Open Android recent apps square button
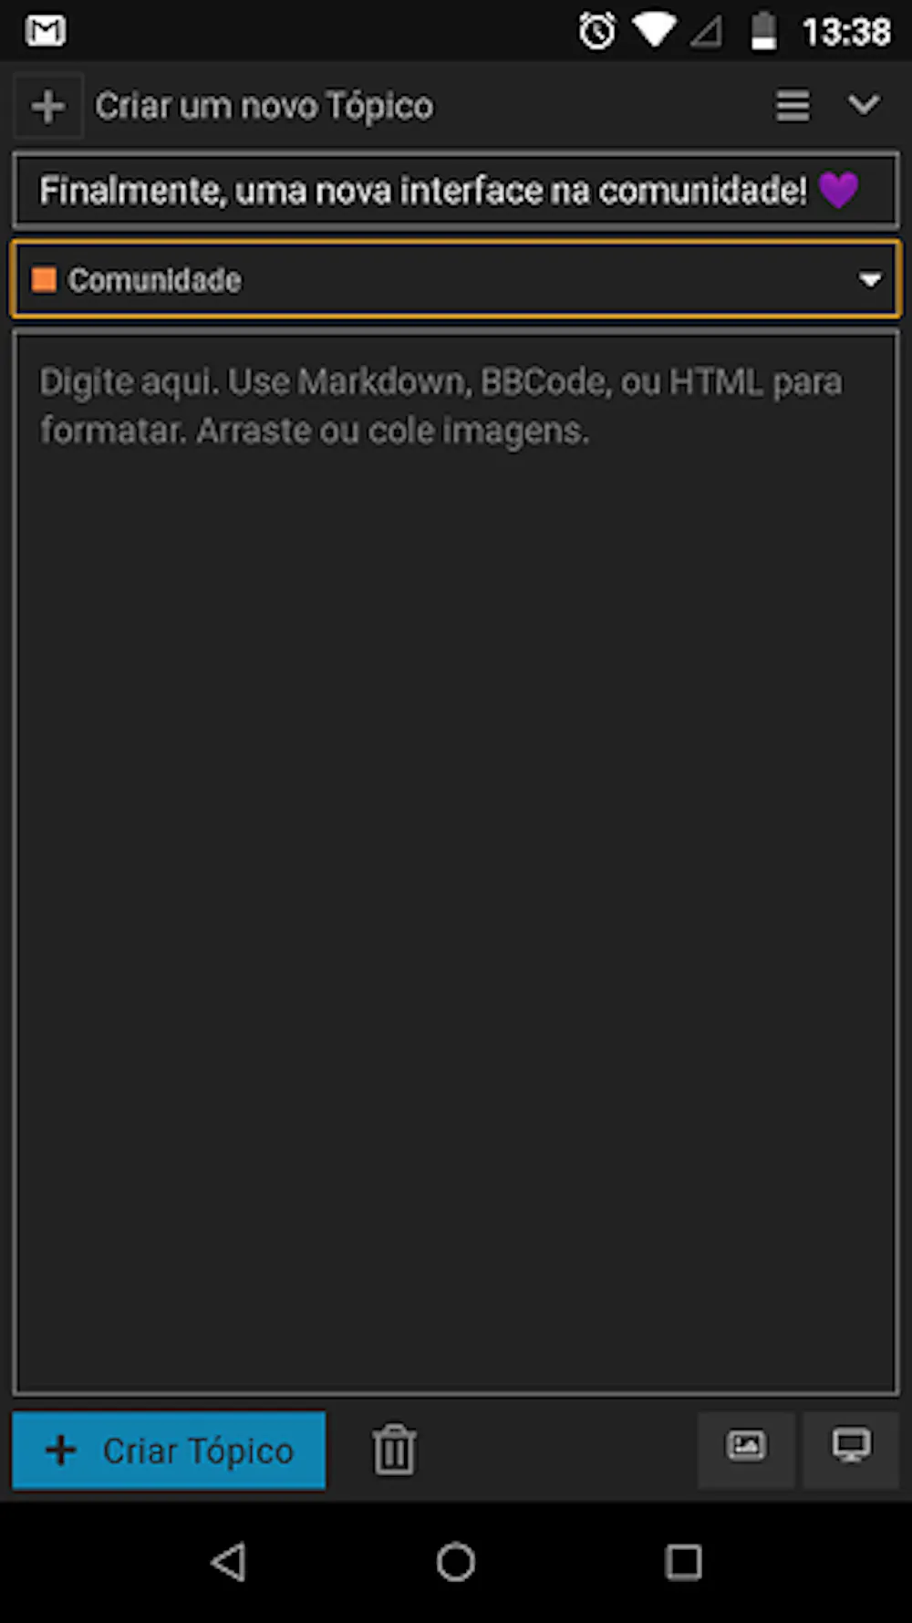The width and height of the screenshot is (912, 1623). [x=683, y=1562]
